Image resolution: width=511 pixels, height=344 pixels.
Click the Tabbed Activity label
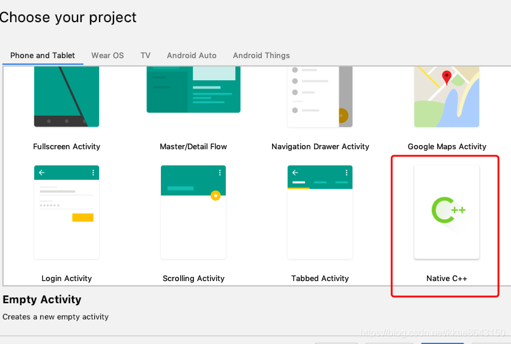click(320, 278)
